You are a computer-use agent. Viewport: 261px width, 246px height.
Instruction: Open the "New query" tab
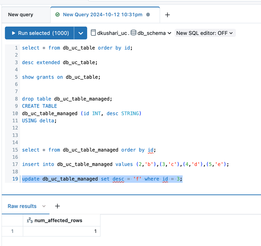click(x=21, y=14)
